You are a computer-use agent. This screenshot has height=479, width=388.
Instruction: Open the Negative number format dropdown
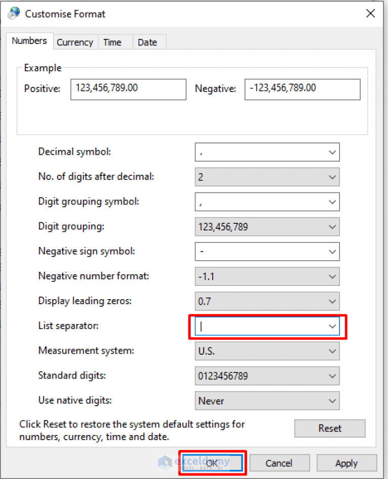tap(267, 276)
